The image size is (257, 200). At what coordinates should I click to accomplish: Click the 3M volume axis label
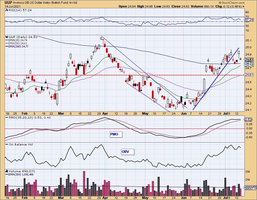point(248,172)
